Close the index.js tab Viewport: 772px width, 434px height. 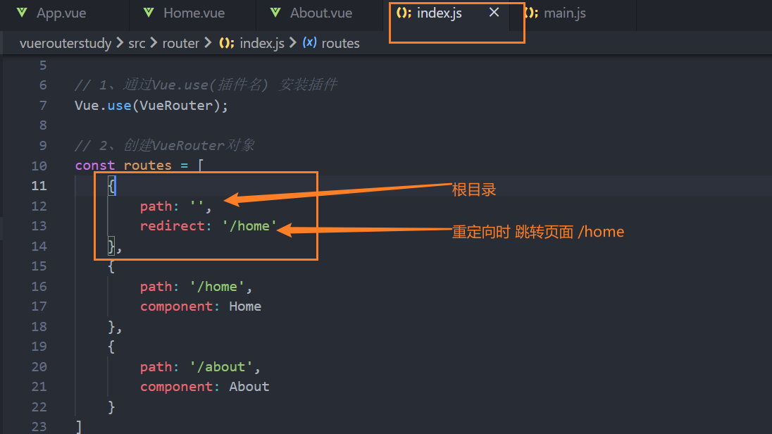coord(494,13)
